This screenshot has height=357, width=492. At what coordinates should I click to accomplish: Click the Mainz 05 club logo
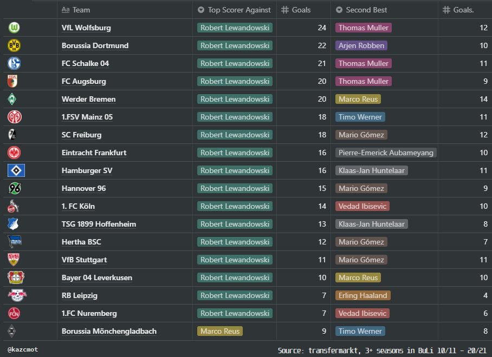15,117
